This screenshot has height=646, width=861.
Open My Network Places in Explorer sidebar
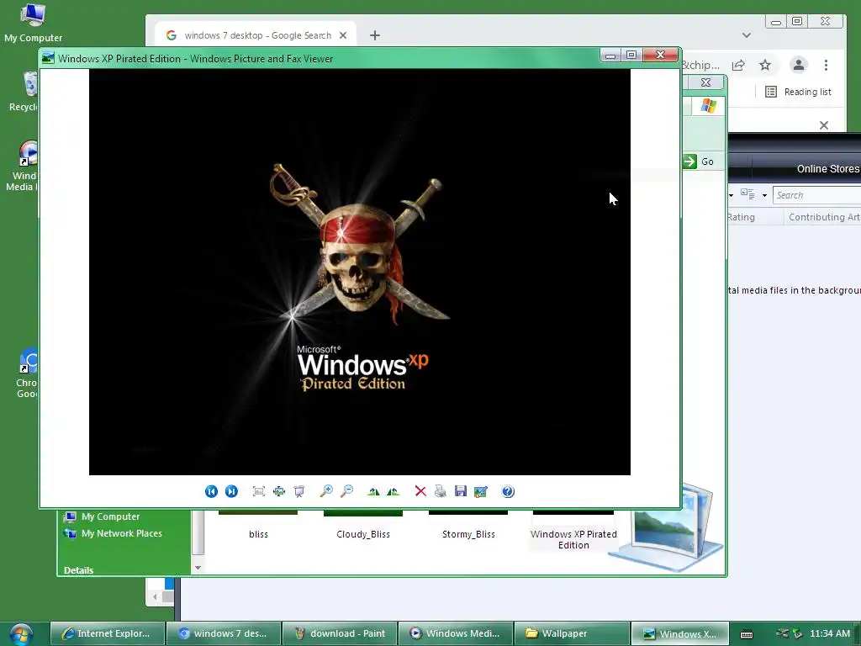(114, 533)
